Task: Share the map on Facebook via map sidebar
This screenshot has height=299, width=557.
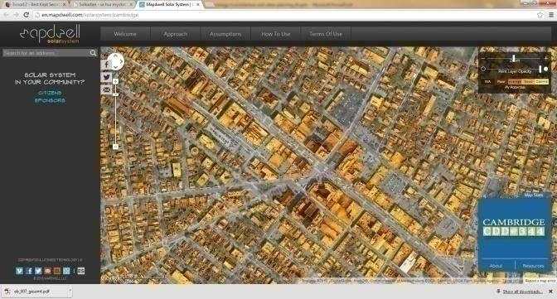Action: tap(106, 65)
